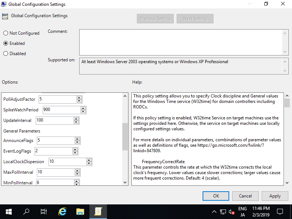Decrease the SpikeWatchPeriod value with down arrow

pos(83,111)
